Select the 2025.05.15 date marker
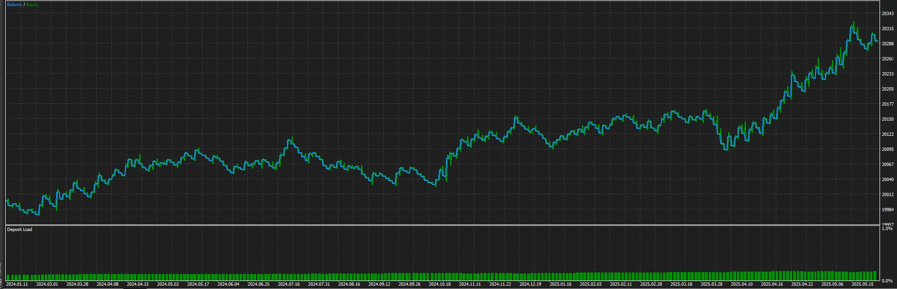 tap(863, 284)
